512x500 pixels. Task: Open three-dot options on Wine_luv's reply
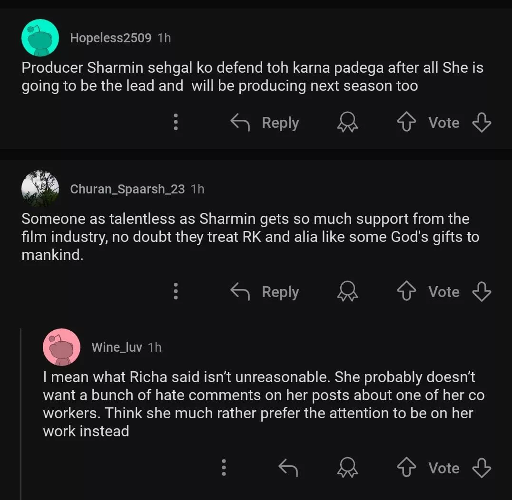[x=224, y=468]
